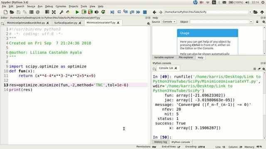
Task: Save the current file
Action: tap(18, 12)
